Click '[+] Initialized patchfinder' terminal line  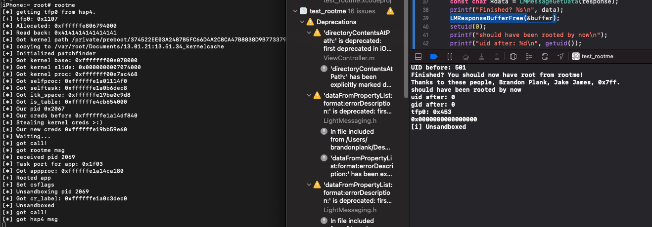[x=49, y=53]
